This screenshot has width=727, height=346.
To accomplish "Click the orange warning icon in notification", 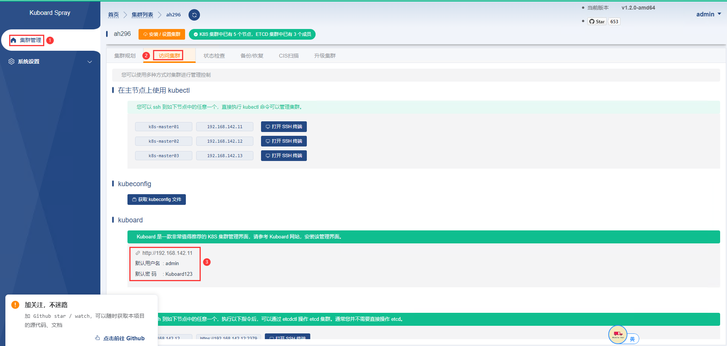I will click(x=15, y=305).
